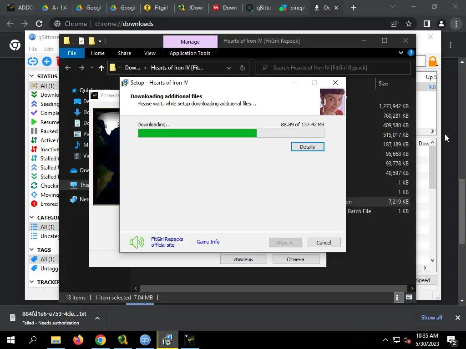This screenshot has width=466, height=349.
Task: Reload the Chrome downloads page
Action: (39, 24)
